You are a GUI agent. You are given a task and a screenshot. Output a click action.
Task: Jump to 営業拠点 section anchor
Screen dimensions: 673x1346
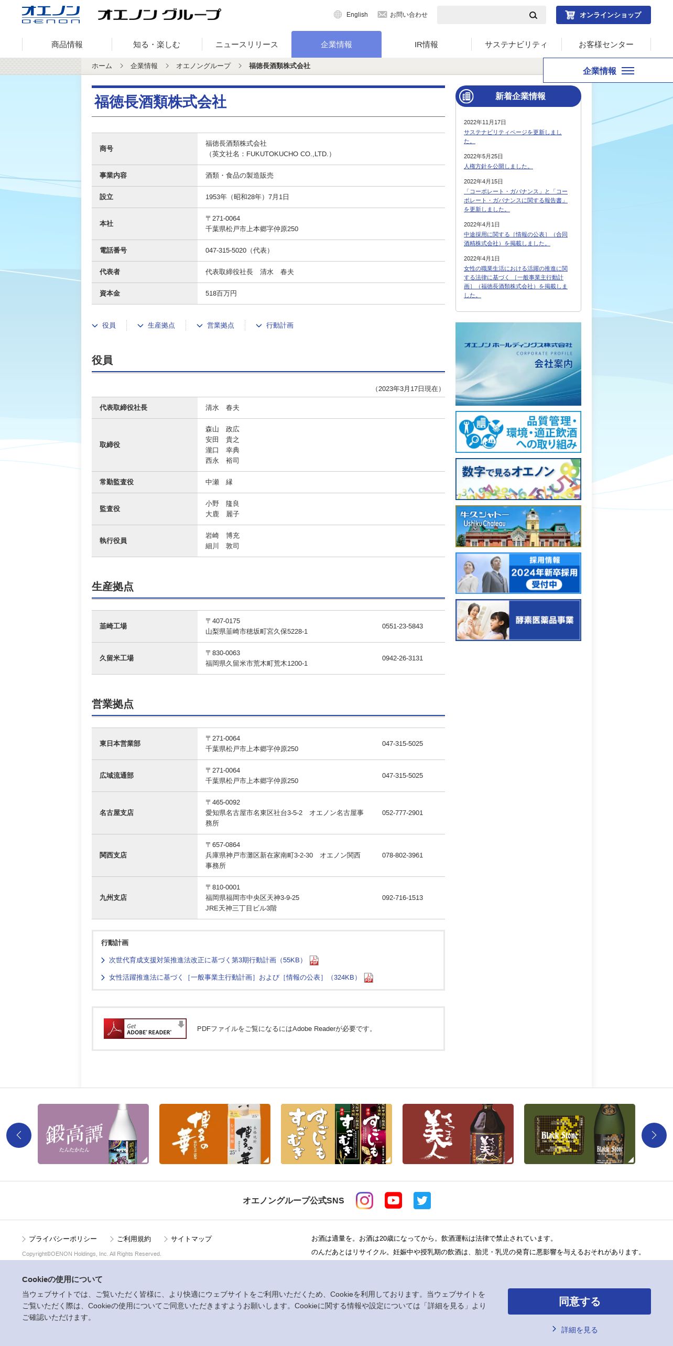(215, 325)
